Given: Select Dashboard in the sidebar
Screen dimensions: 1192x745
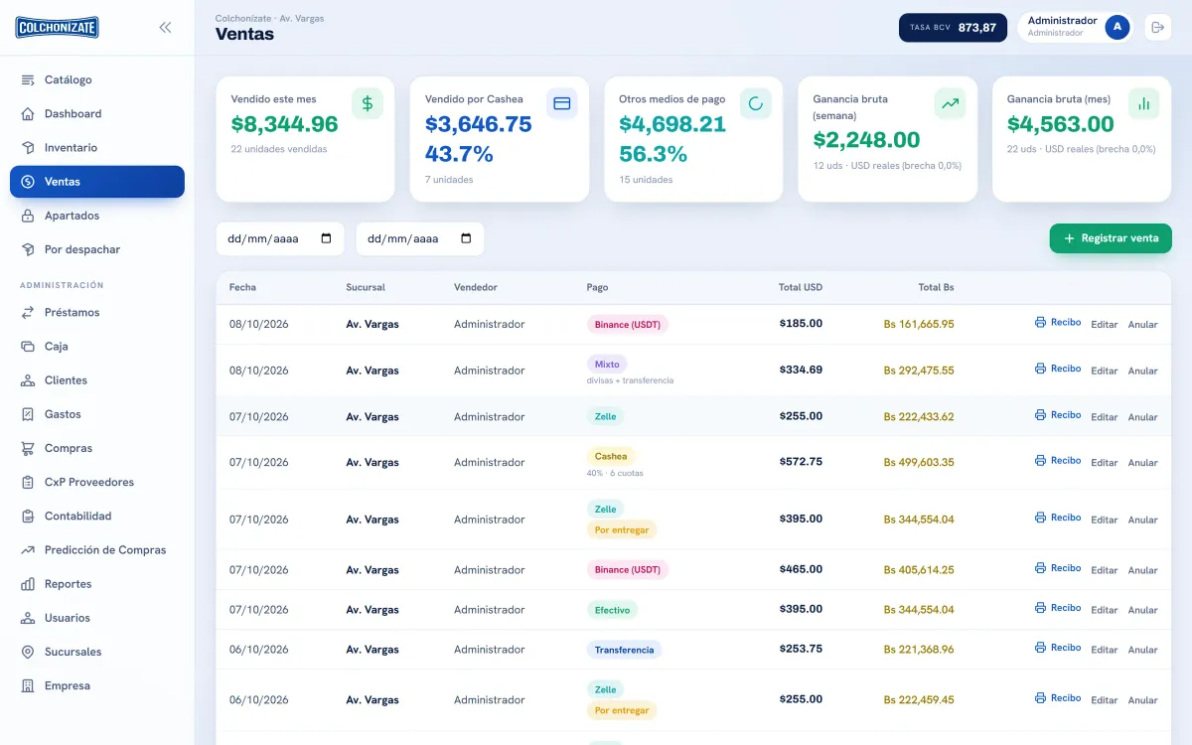Looking at the screenshot, I should coord(97,113).
